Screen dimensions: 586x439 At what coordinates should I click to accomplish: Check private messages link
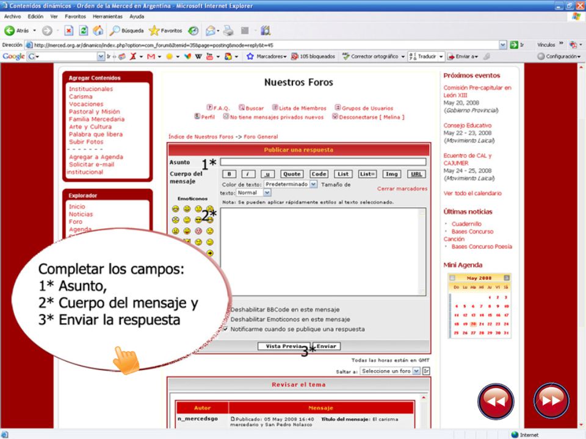273,117
